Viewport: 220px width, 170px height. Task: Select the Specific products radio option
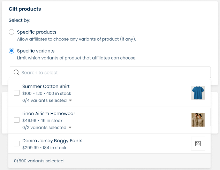click(12, 32)
